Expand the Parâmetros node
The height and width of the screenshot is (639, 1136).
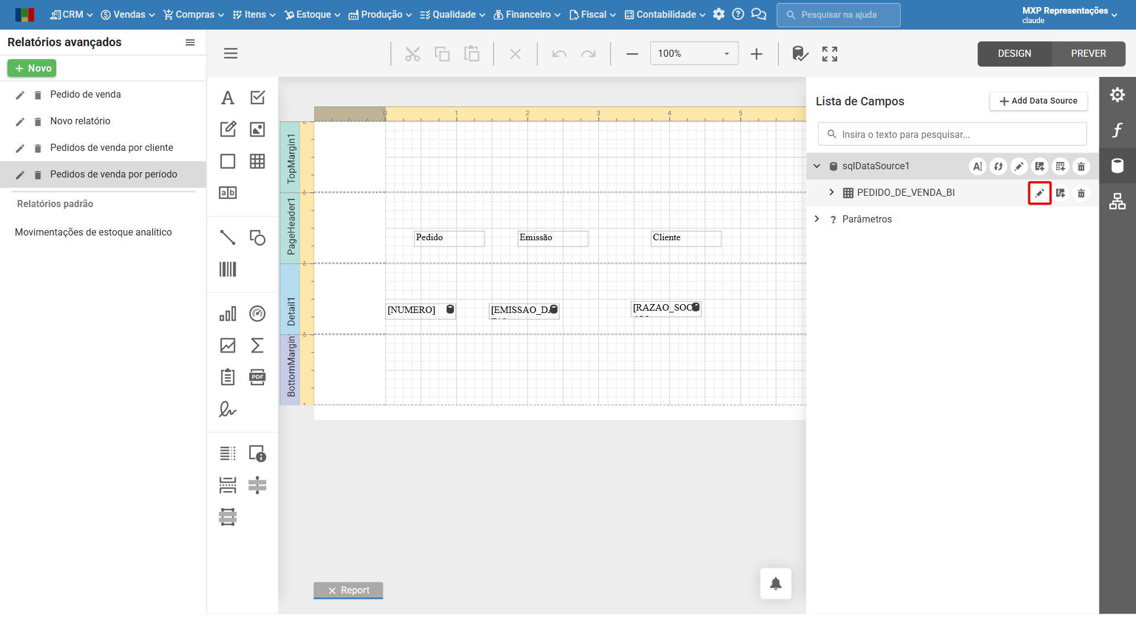[817, 219]
